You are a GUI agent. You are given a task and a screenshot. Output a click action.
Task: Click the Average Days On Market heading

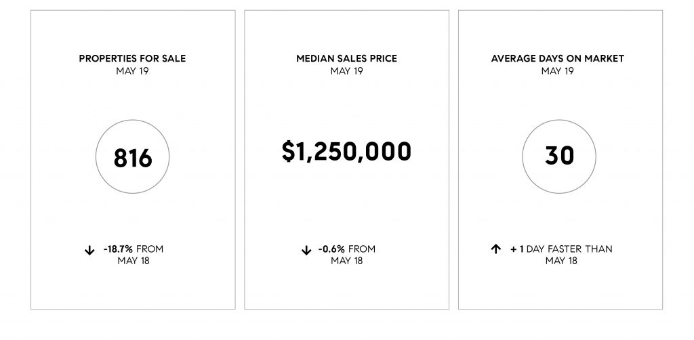(x=558, y=58)
